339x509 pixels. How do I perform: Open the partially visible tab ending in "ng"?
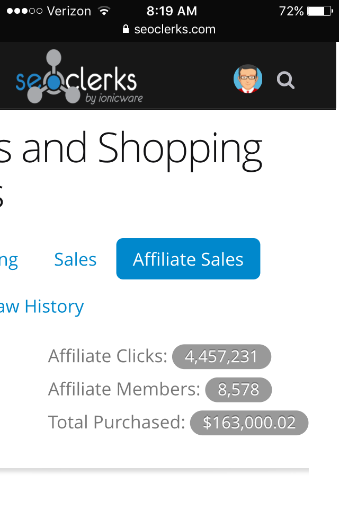click(x=8, y=260)
